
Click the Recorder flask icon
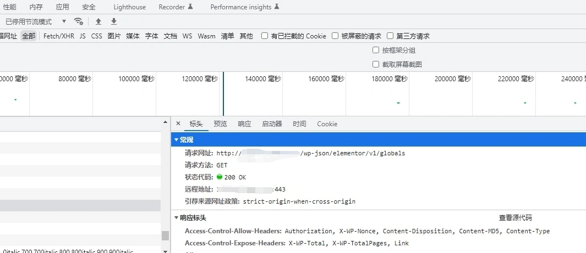(x=190, y=7)
